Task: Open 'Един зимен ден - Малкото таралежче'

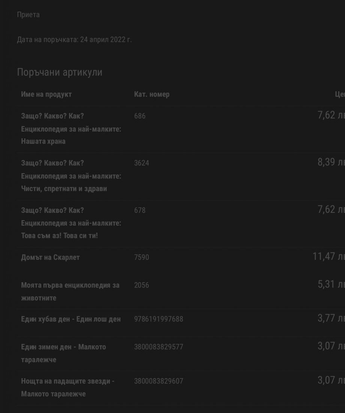Action: [x=63, y=353]
